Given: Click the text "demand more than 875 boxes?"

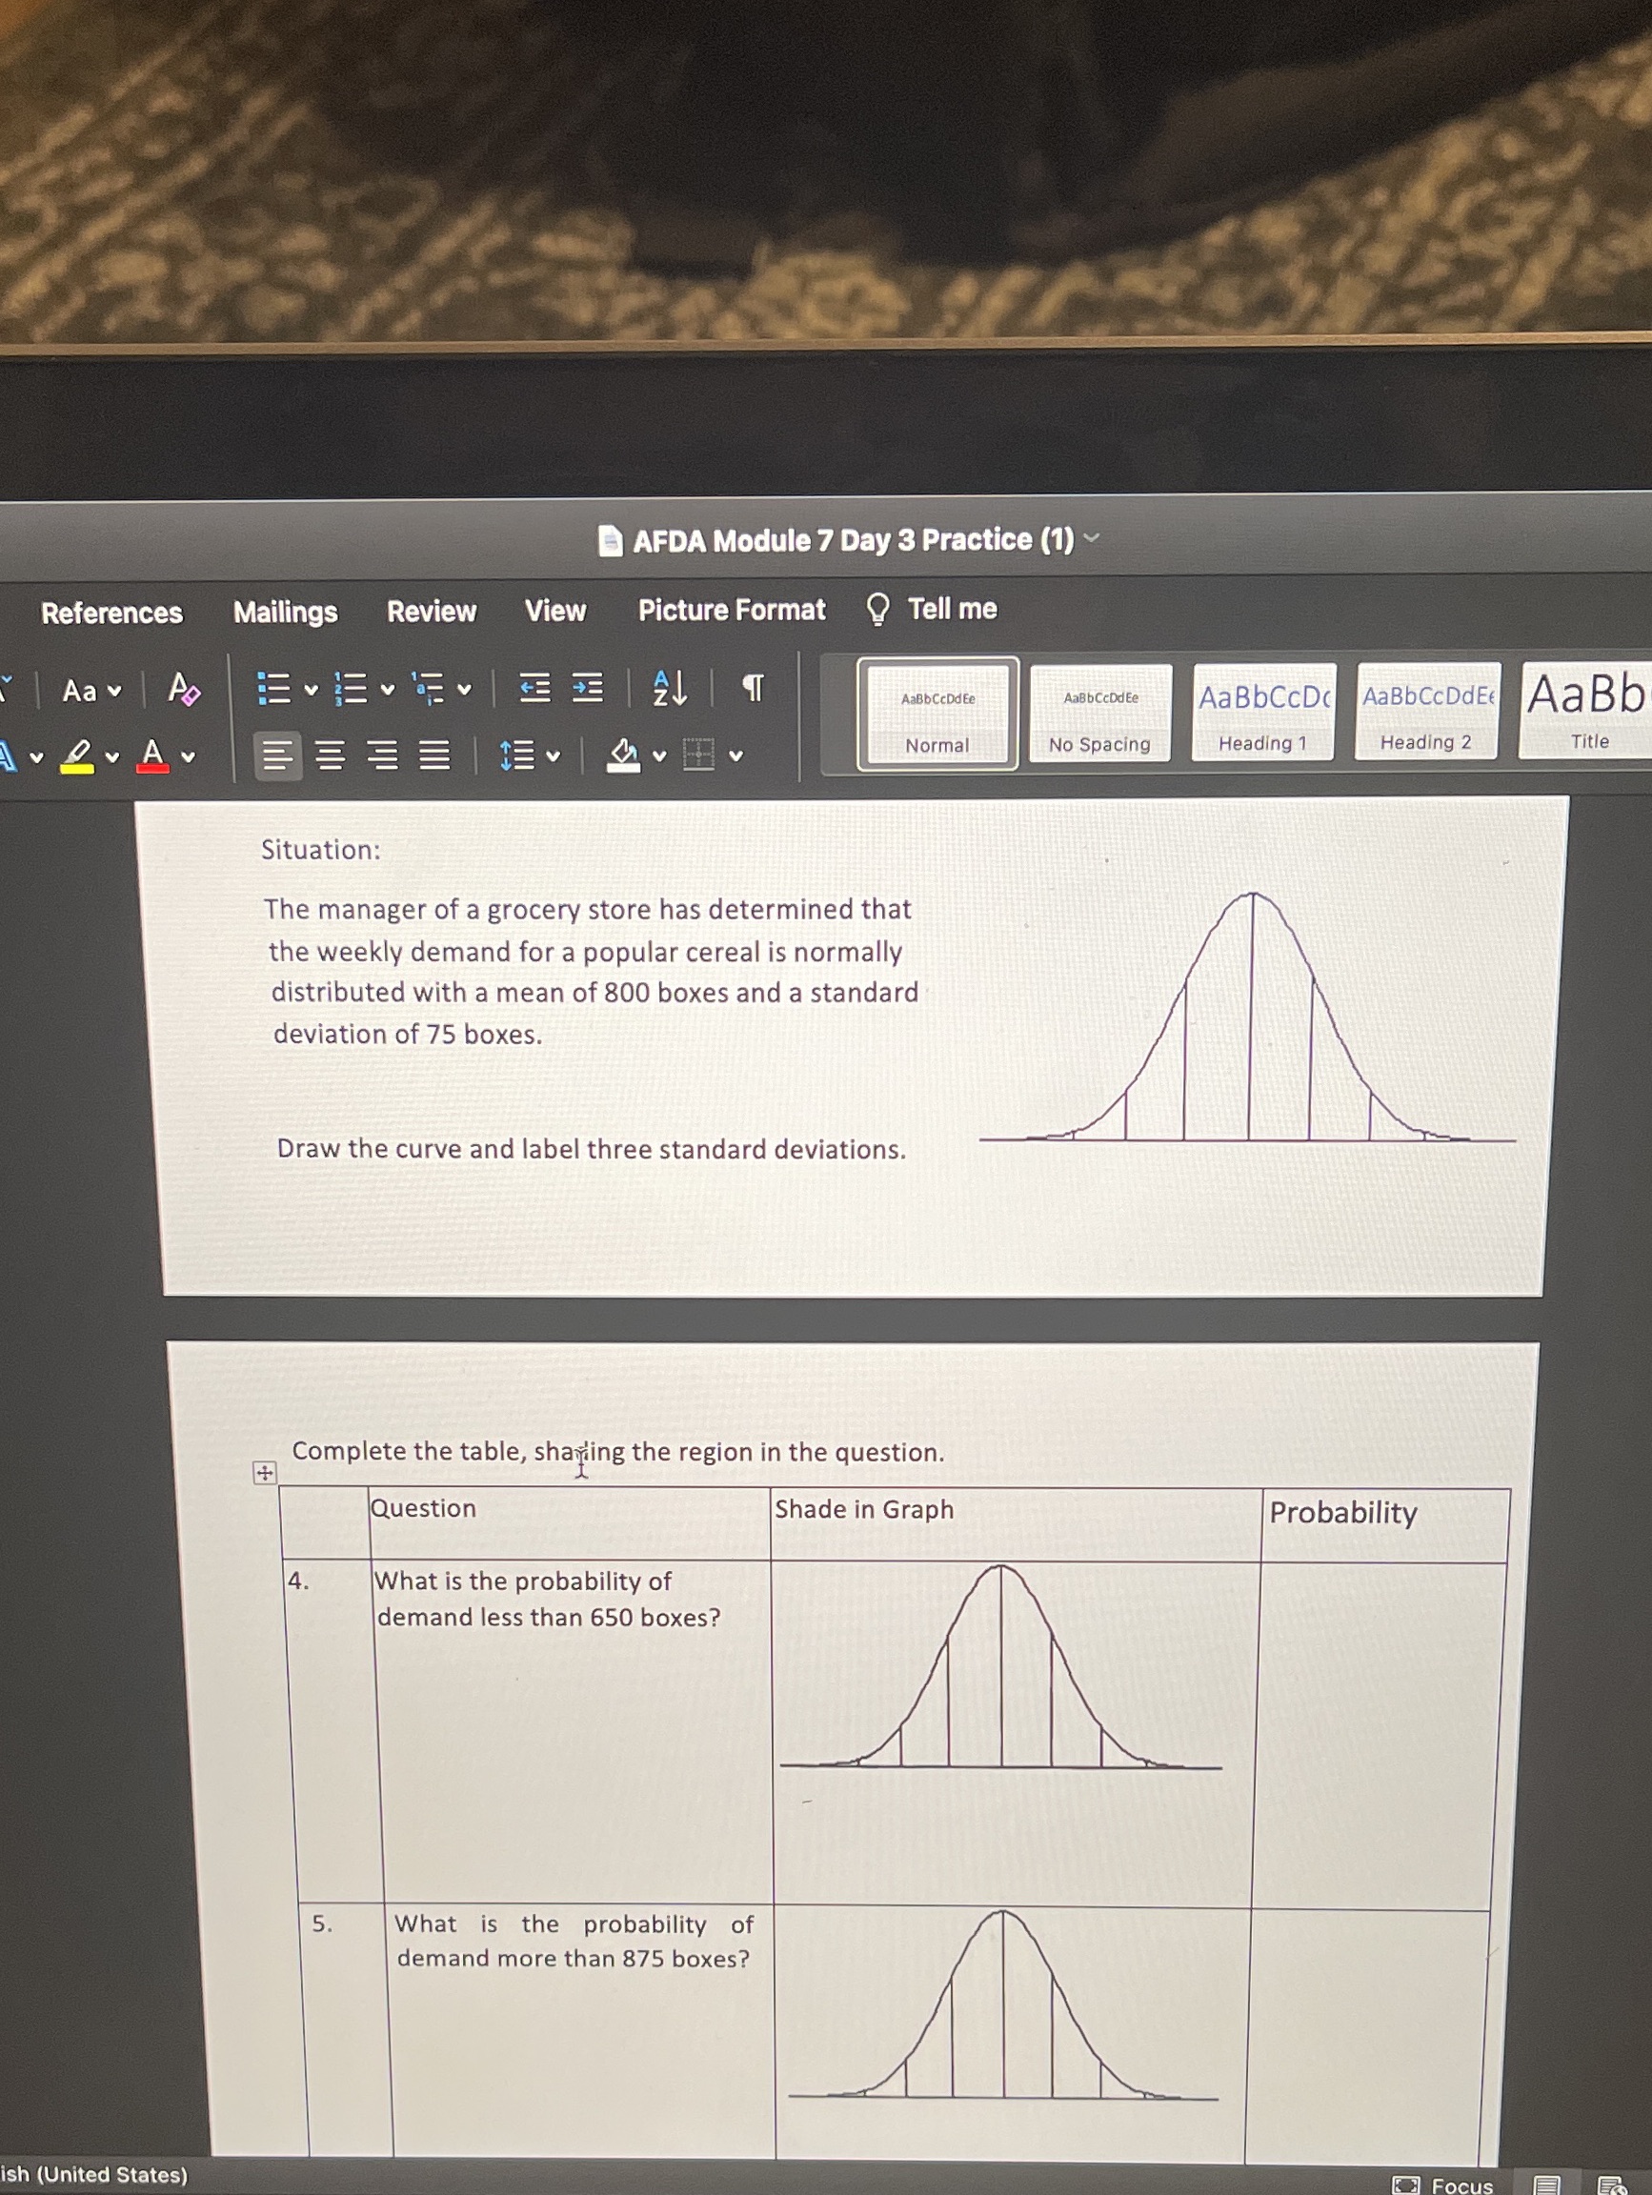Looking at the screenshot, I should [574, 1958].
